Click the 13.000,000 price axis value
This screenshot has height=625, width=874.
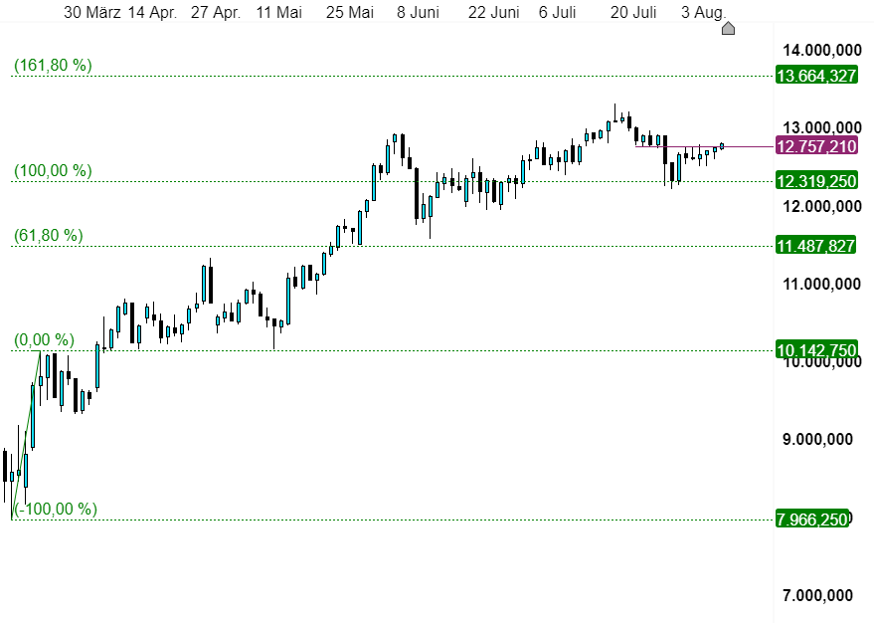822,127
